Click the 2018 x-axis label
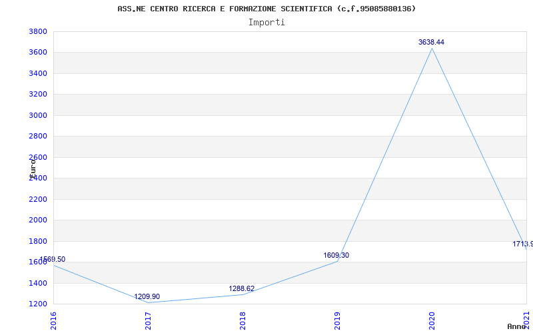The height and width of the screenshot is (333, 533). [243, 321]
